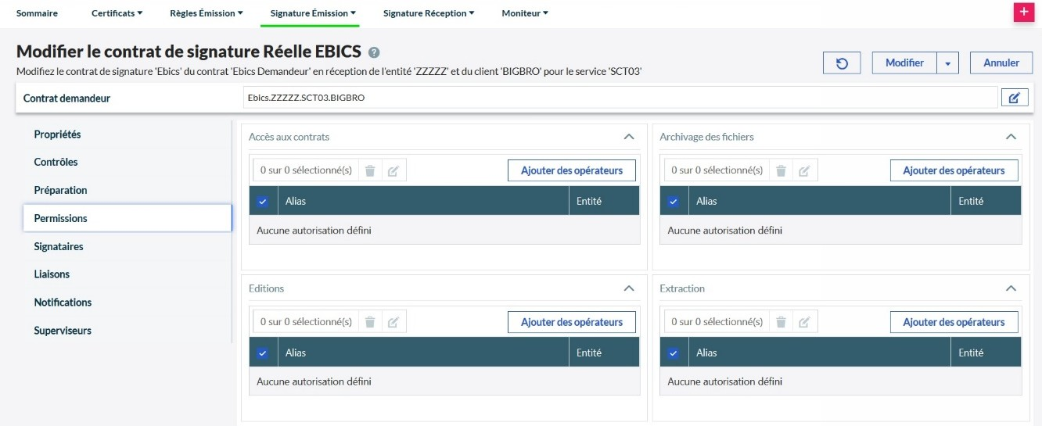Click the Contrat demandeur text field
This screenshot has height=426, width=1042.
coord(618,98)
